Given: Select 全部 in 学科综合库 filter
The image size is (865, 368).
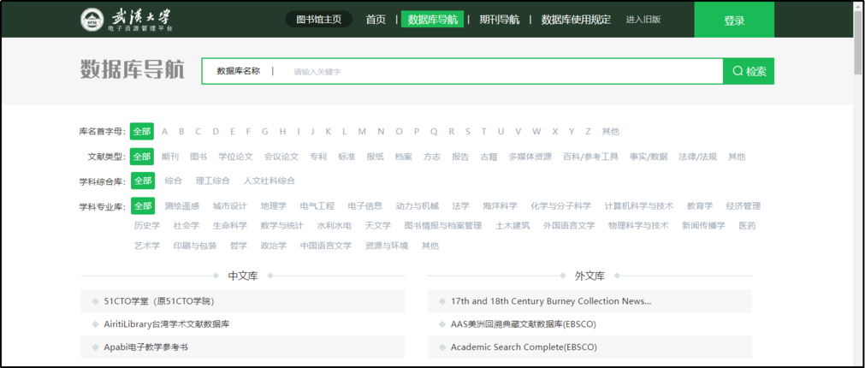Looking at the screenshot, I should tap(142, 181).
